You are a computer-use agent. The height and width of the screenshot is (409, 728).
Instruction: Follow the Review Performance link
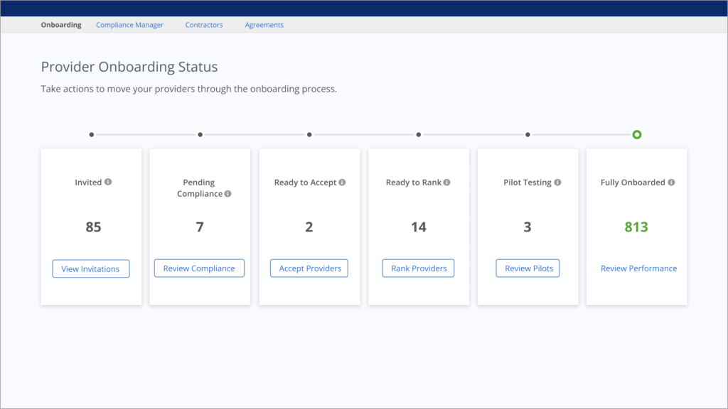tap(638, 268)
